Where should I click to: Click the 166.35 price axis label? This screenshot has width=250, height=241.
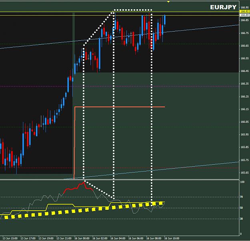pyautogui.click(x=244, y=84)
